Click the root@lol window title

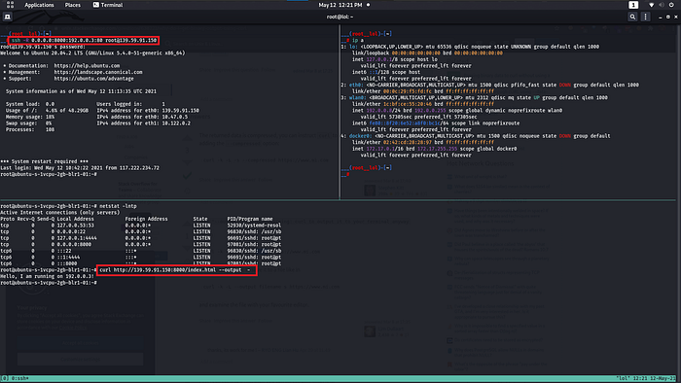pos(340,17)
